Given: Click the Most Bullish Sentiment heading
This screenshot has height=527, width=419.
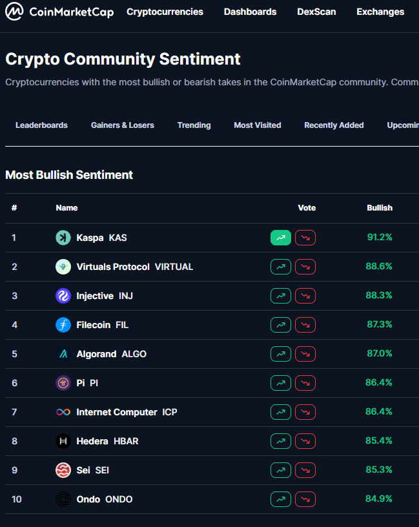Looking at the screenshot, I should (x=69, y=175).
